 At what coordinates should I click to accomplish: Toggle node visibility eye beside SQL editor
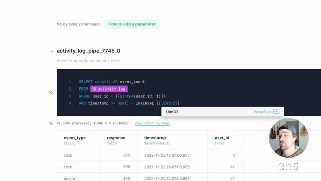[51, 93]
